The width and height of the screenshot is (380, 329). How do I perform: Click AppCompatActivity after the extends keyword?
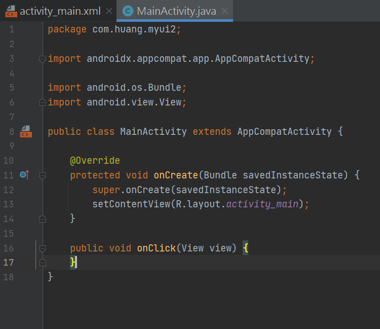[x=284, y=131]
